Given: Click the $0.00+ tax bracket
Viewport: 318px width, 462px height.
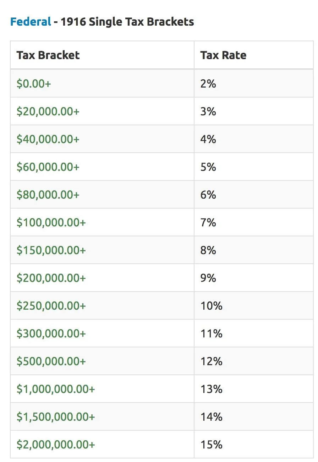Looking at the screenshot, I should tap(34, 84).
